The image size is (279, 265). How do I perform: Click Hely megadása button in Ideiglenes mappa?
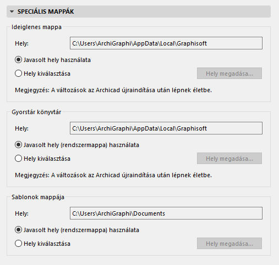click(229, 74)
